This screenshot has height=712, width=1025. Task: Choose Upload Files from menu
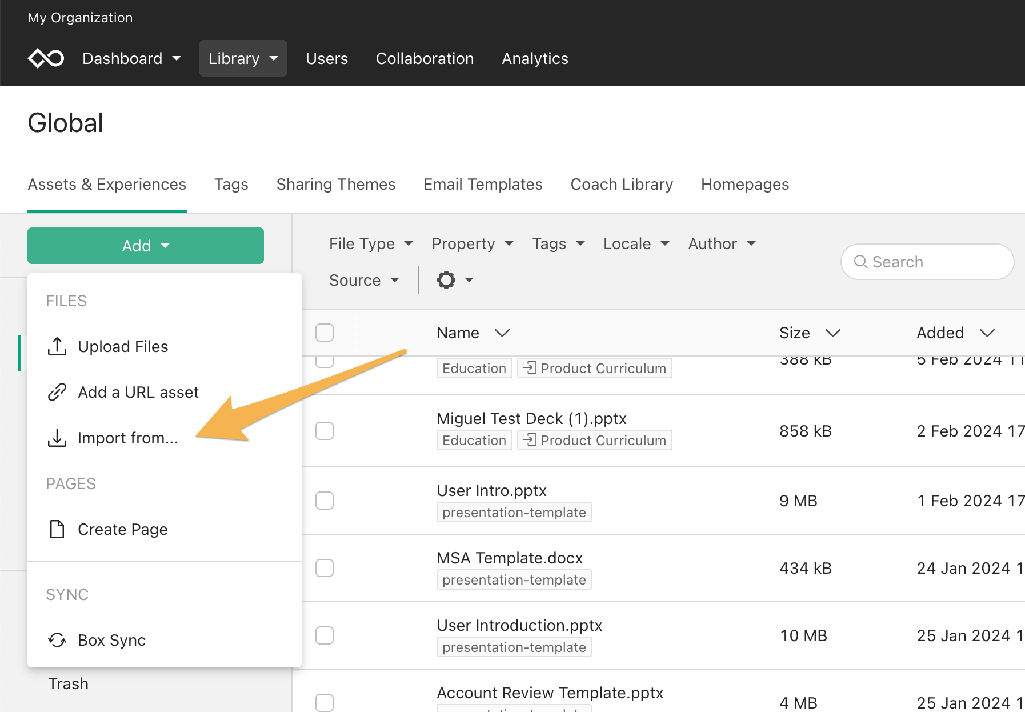[165, 346]
